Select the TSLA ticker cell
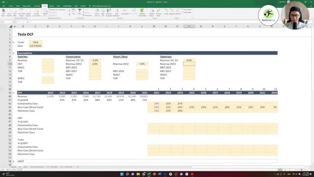 click(35, 42)
